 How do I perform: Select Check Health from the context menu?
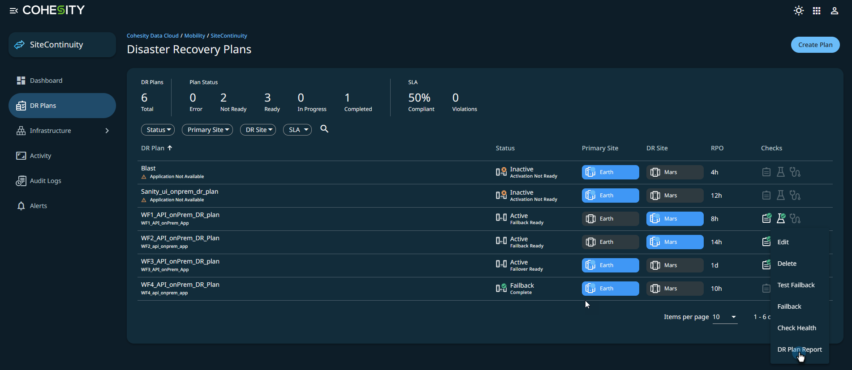tap(796, 328)
